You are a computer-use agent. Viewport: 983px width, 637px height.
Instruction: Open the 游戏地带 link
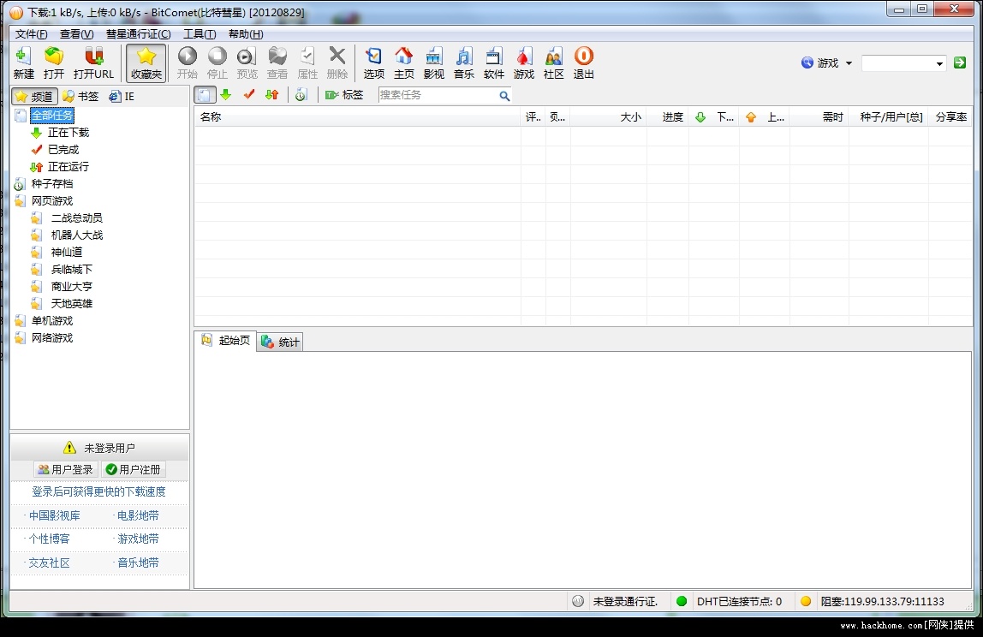[138, 539]
